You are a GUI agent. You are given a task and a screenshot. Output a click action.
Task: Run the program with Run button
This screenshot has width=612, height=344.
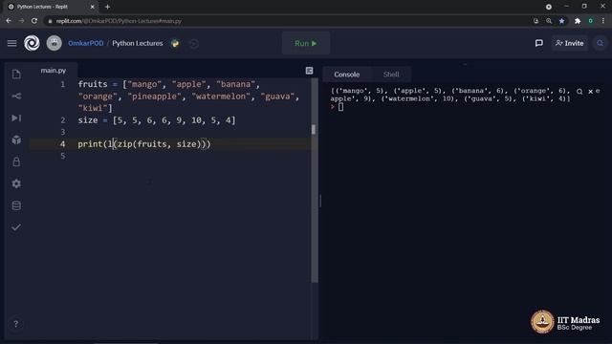point(306,43)
